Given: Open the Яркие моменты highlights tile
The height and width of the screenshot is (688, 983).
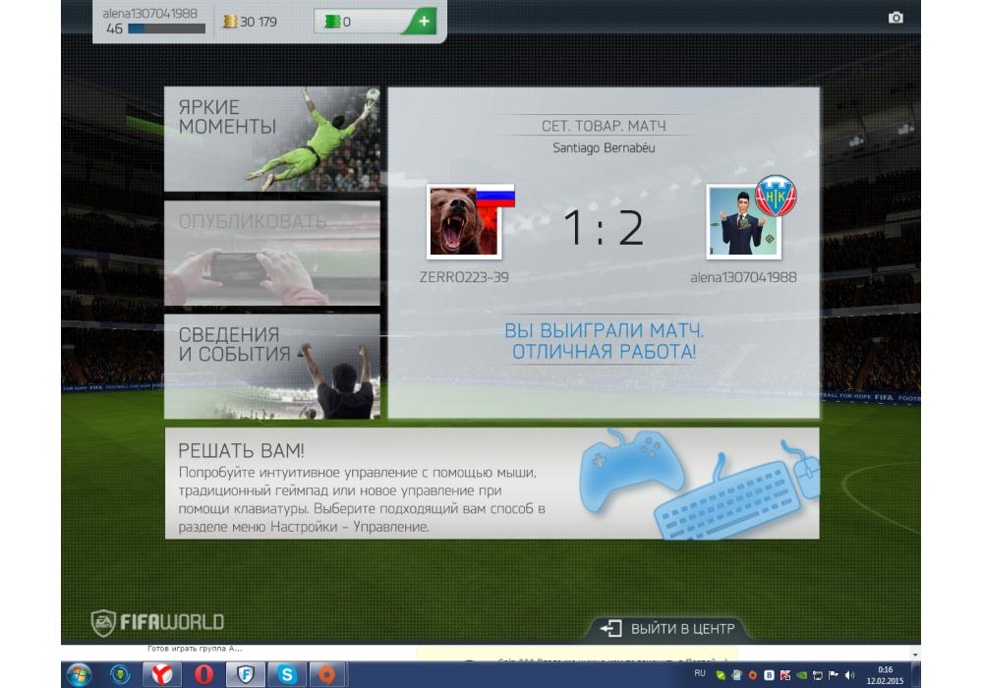Looking at the screenshot, I should click(272, 140).
